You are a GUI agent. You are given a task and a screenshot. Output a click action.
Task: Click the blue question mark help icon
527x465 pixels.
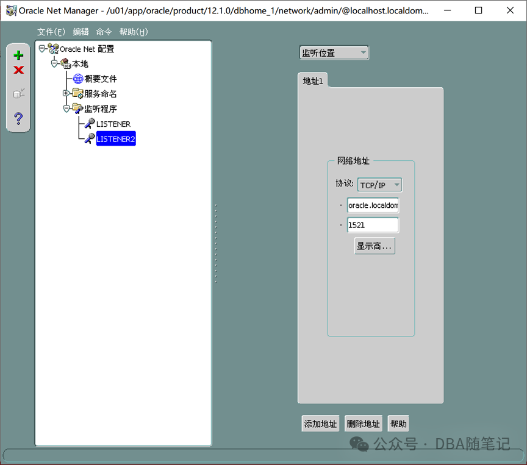(18, 118)
